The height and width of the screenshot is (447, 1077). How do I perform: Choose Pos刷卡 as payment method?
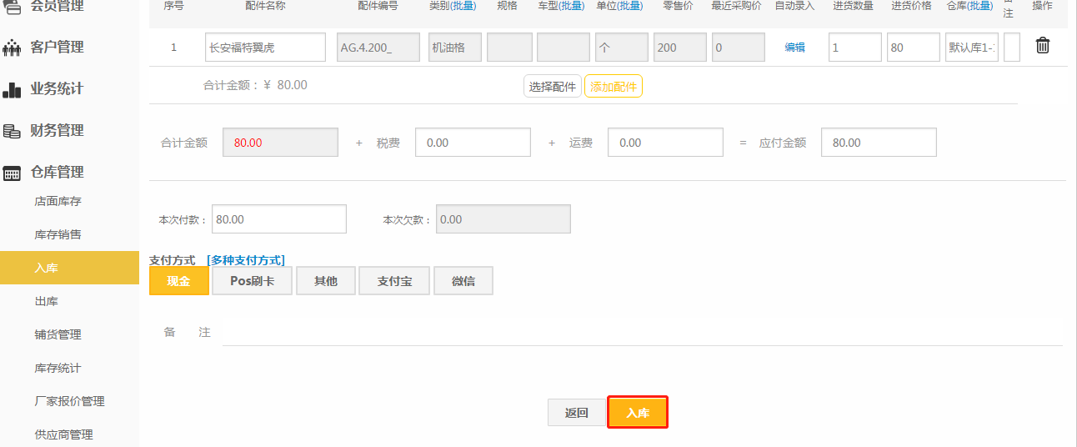coord(252,281)
